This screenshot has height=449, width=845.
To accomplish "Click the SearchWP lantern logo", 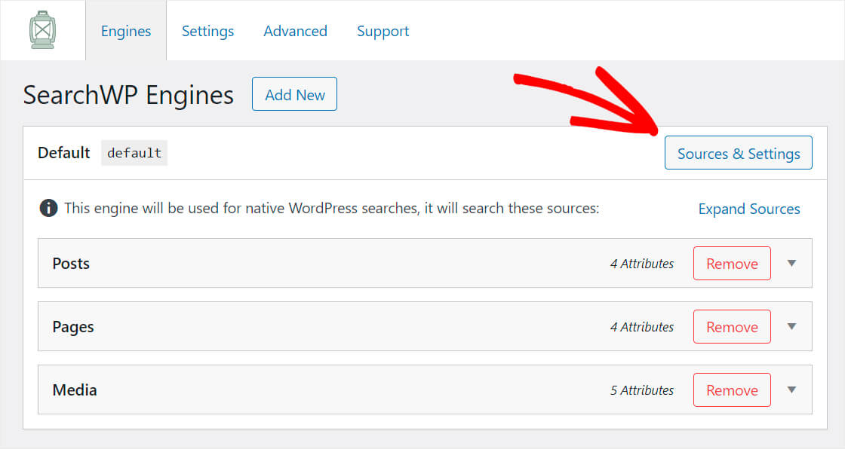I will [x=42, y=30].
